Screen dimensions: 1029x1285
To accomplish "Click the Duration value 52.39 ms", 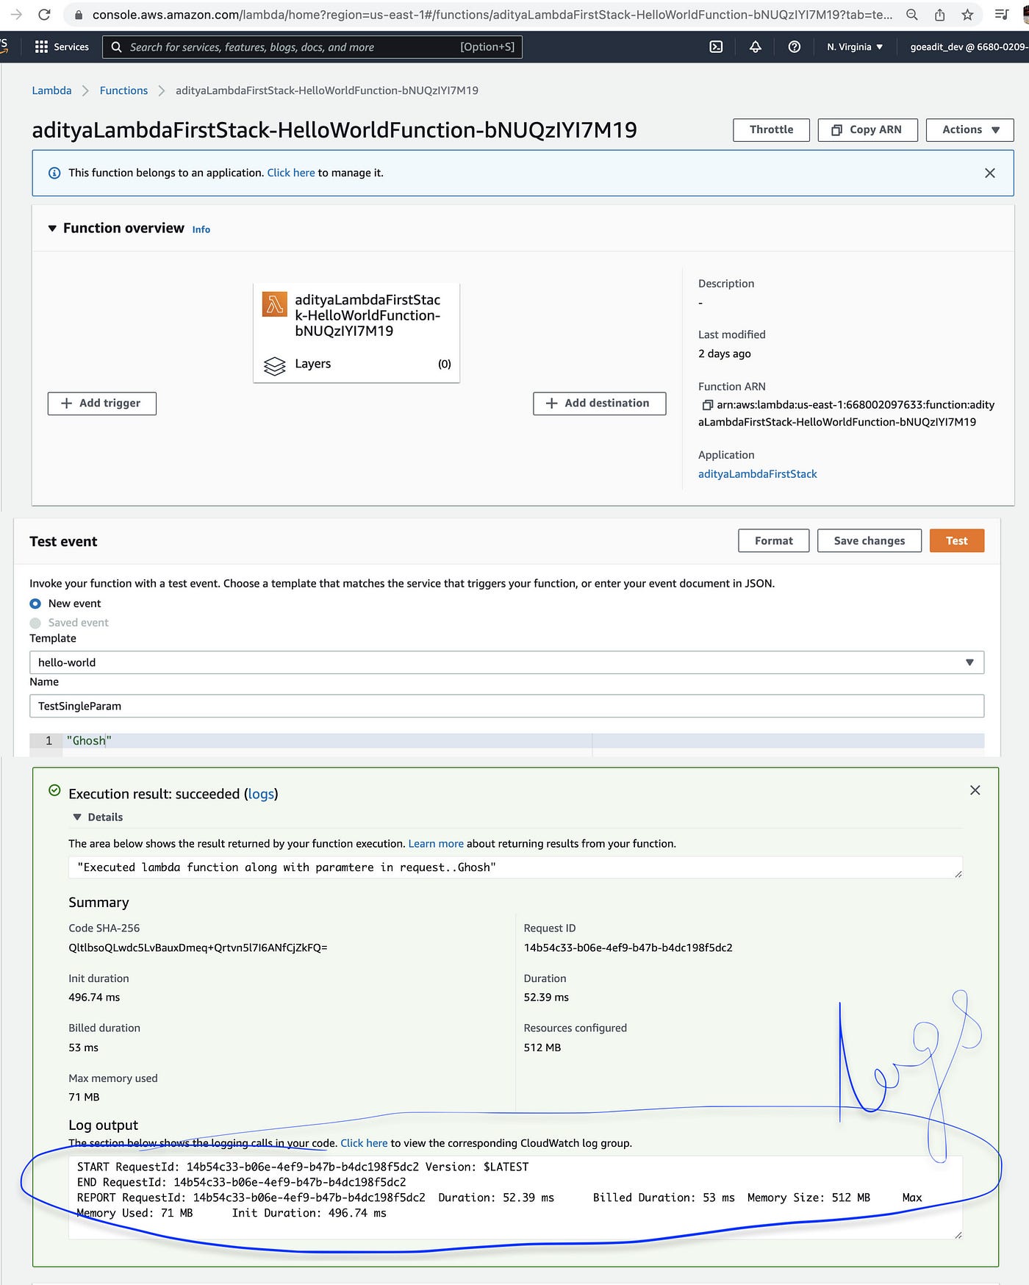I will [546, 998].
